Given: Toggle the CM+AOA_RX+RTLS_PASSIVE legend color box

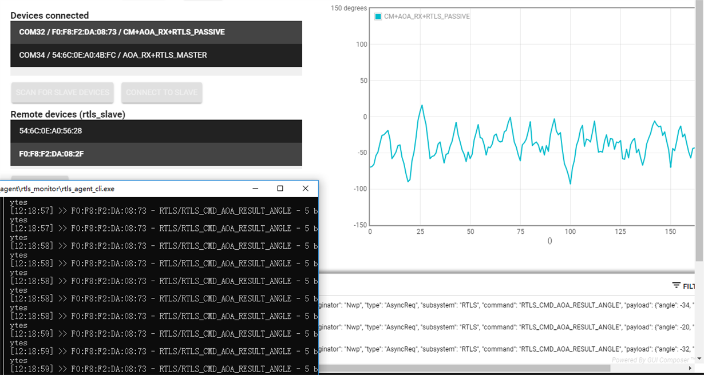Looking at the screenshot, I should tap(378, 17).
